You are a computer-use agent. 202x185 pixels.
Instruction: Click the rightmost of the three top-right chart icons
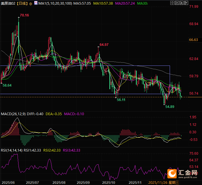(x=182, y=3)
